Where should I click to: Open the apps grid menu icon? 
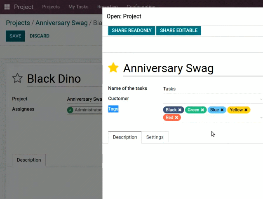click(7, 7)
